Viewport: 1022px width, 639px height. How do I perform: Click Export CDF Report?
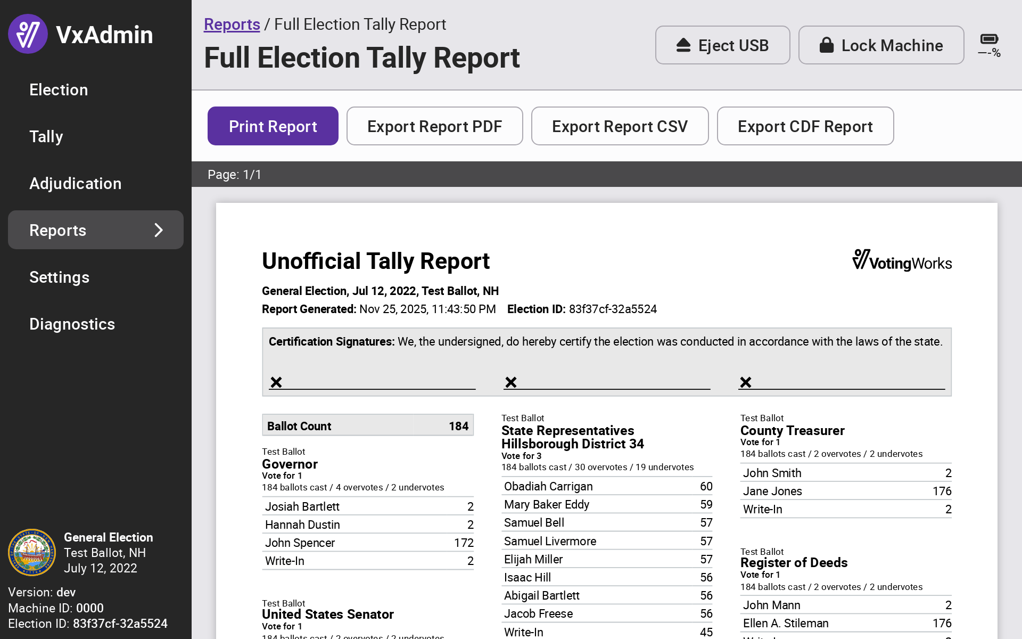(805, 126)
